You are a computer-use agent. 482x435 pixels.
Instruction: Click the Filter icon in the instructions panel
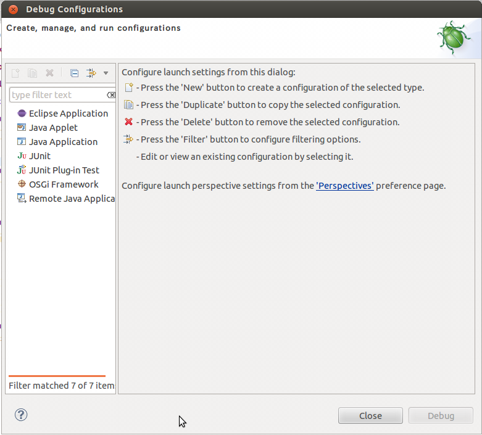tap(128, 139)
